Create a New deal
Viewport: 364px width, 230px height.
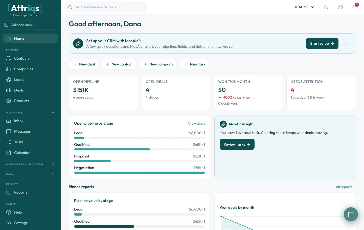tap(84, 64)
